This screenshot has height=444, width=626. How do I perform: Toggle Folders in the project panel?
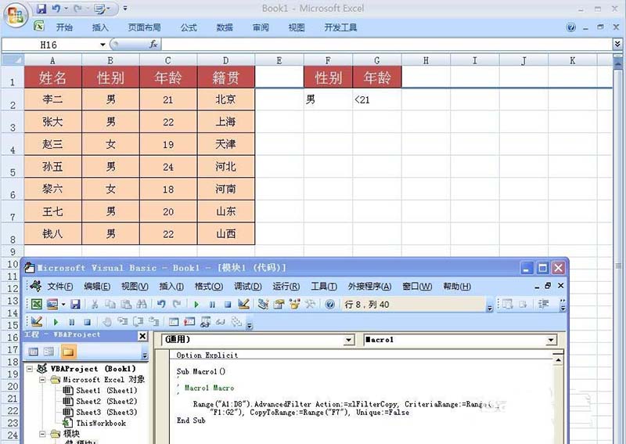tap(68, 352)
